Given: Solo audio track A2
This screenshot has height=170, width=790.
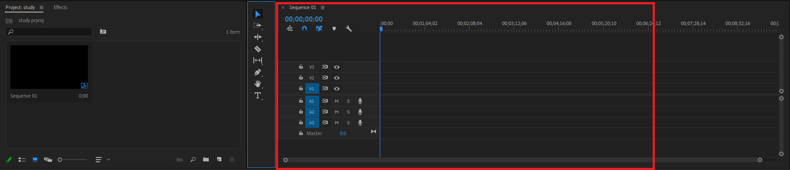Looking at the screenshot, I should pos(348,112).
